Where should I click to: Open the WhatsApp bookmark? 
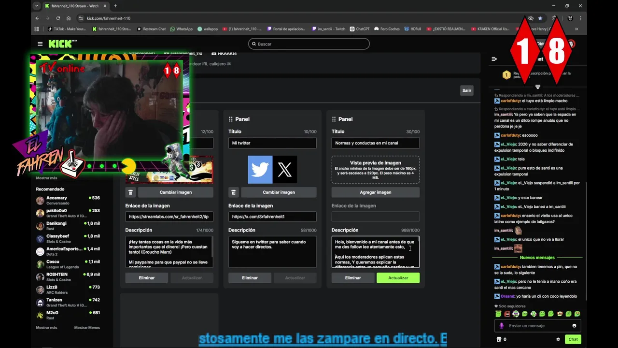182,29
